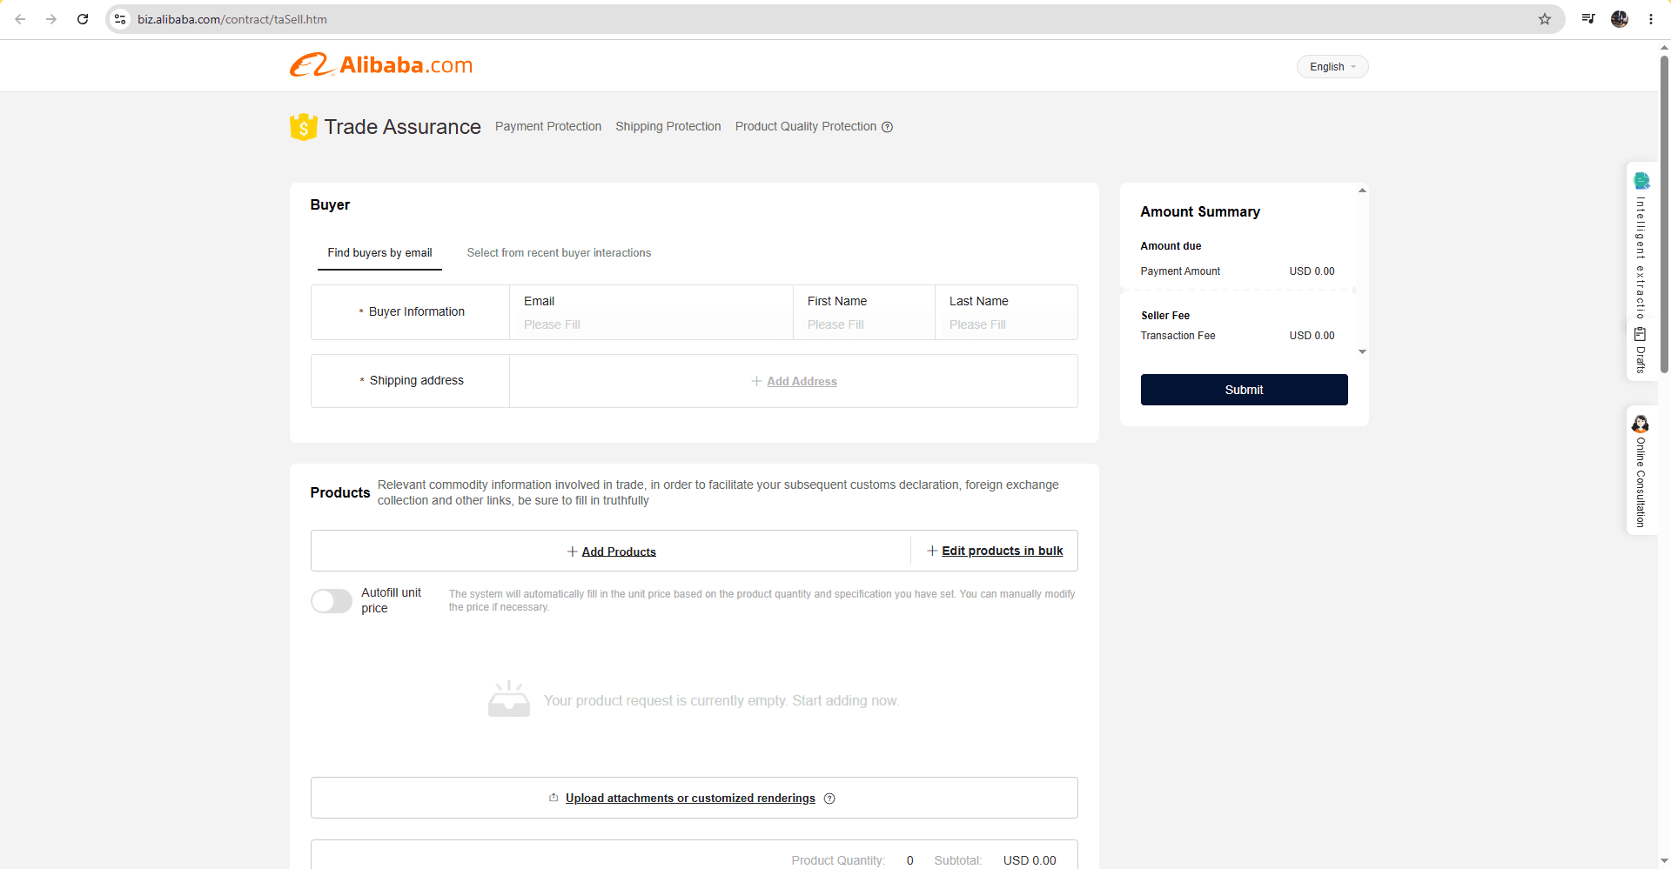
Task: Click 'Shipping address' label
Action: click(x=417, y=380)
